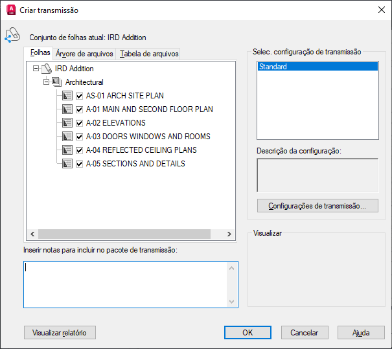Click the A-04 REFLECTED CEILING PLANS sheet icon

point(67,150)
